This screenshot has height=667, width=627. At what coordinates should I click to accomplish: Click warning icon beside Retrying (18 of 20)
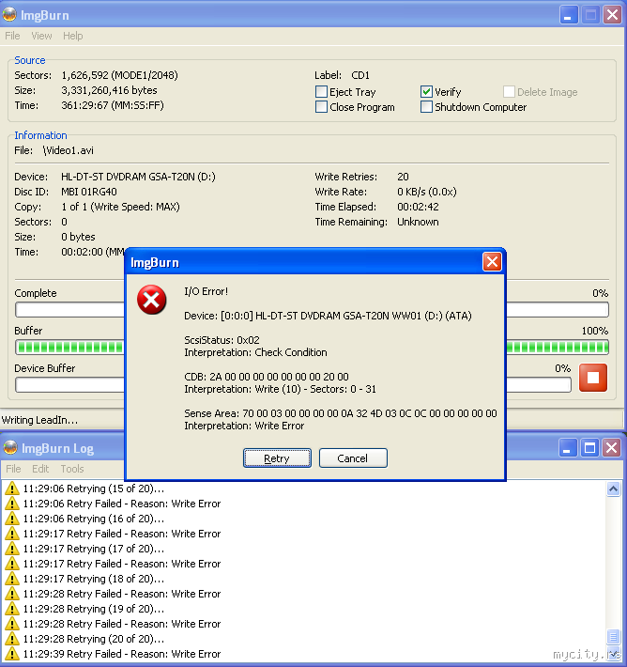point(12,579)
